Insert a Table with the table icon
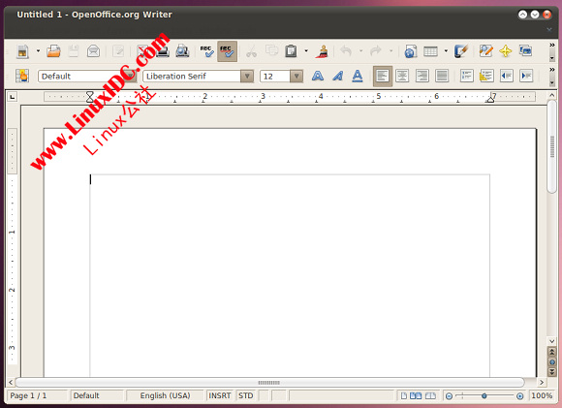This screenshot has height=408, width=562. (x=431, y=51)
